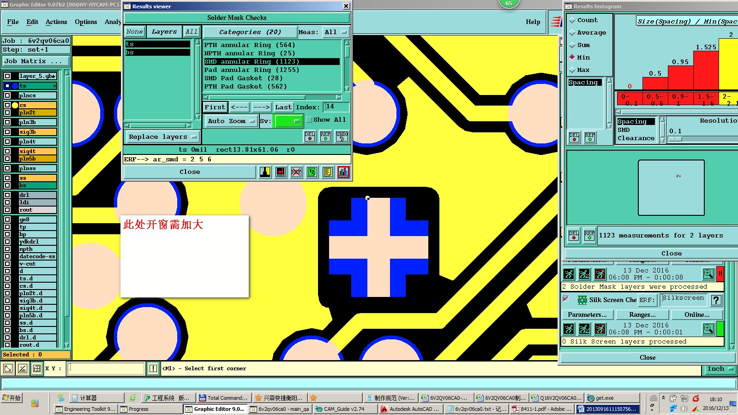Viewport: 738px width, 415px height.
Task: Click the Silk Screen Check run icon
Action: tap(582, 300)
